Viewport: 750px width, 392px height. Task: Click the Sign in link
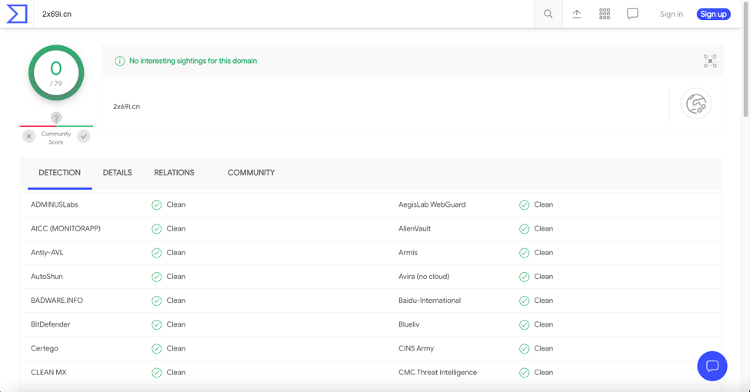[x=672, y=14]
